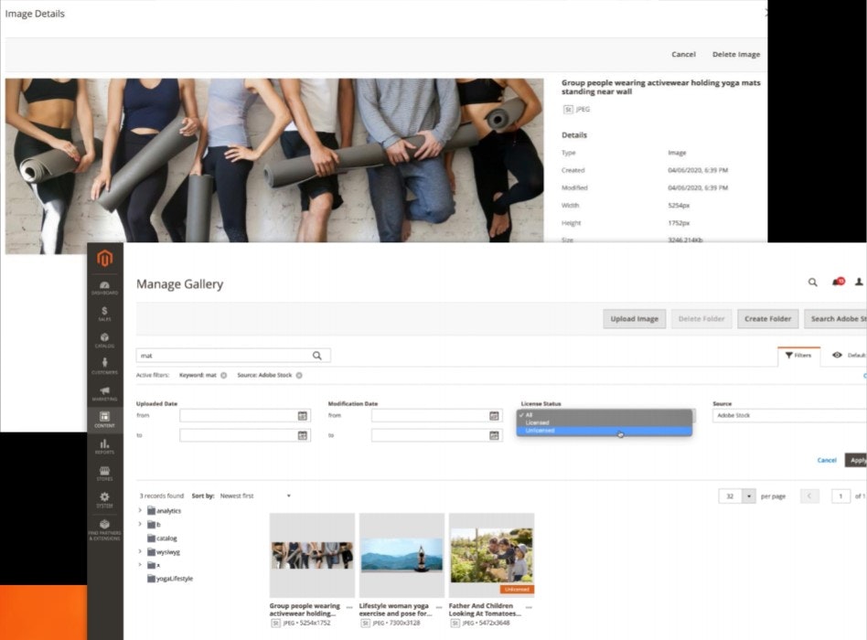Open the per page count dropdown
Screen dimensions: 867x640
point(749,496)
